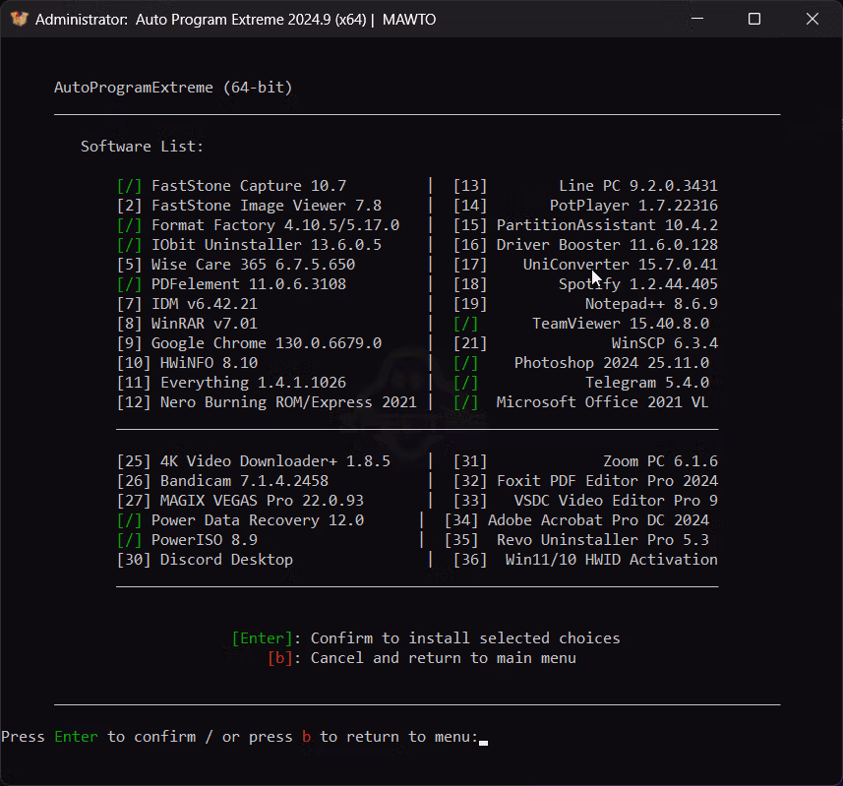Click the IDM v6.42.21 entry

187,304
